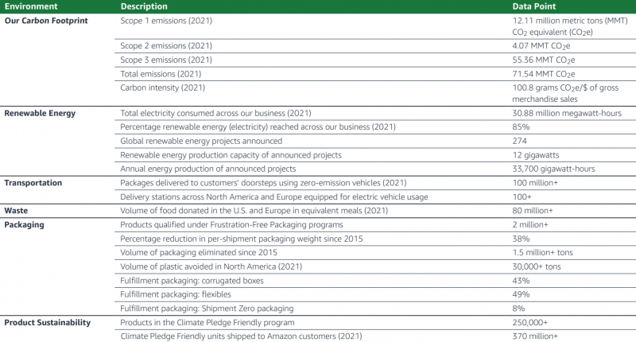Select the 33,700 gigawatt-hours data point
636x342 pixels.
(549, 168)
